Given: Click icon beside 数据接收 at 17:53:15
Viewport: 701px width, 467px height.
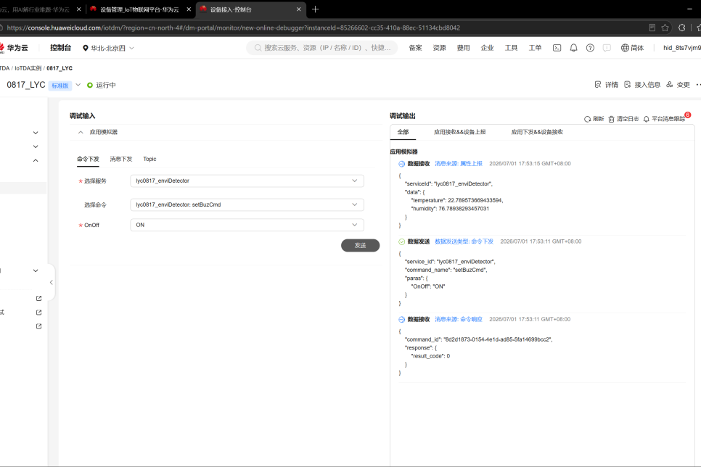Looking at the screenshot, I should (401, 164).
